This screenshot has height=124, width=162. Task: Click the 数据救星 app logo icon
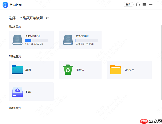click(5, 5)
